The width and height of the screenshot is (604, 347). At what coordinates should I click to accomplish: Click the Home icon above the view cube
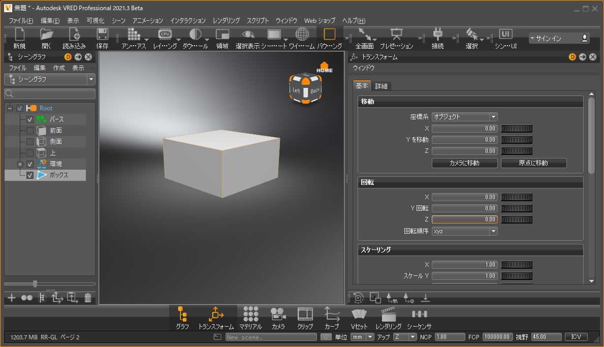click(x=324, y=68)
